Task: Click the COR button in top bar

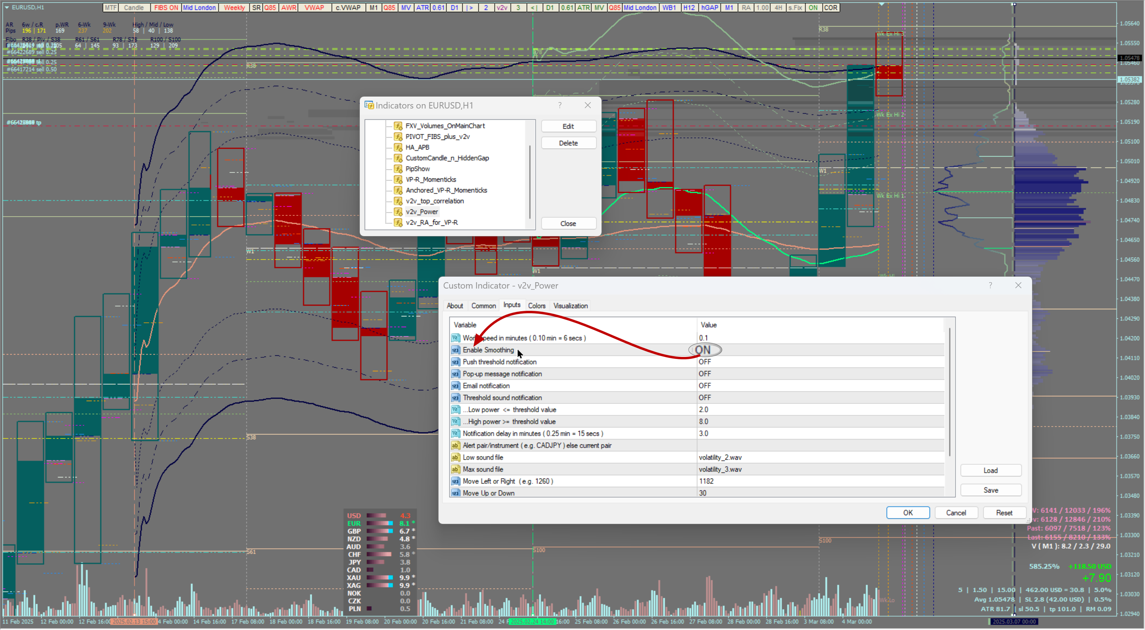Action: (x=830, y=8)
